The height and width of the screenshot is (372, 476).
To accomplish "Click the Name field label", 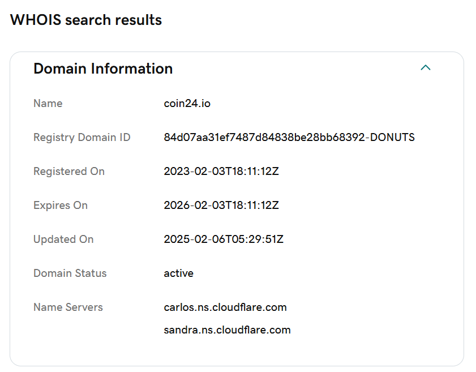I will [x=48, y=104].
